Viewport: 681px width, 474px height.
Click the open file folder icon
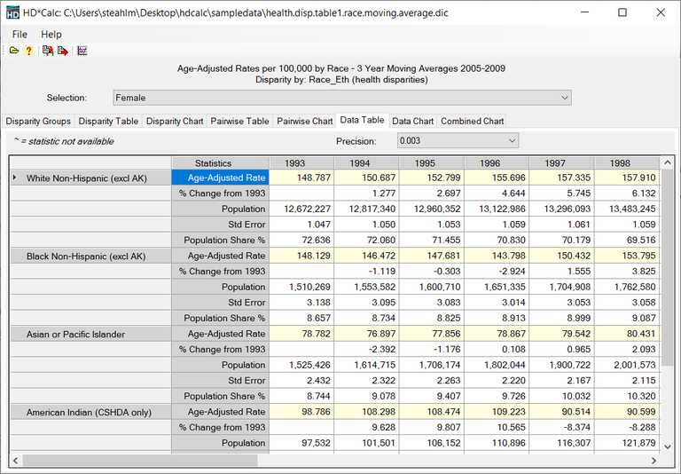(x=14, y=51)
